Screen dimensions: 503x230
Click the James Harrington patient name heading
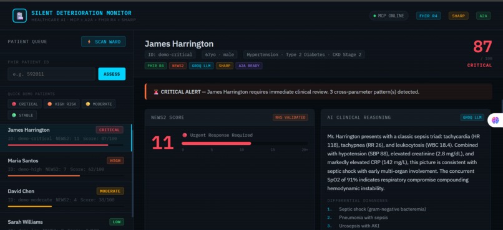coord(179,44)
